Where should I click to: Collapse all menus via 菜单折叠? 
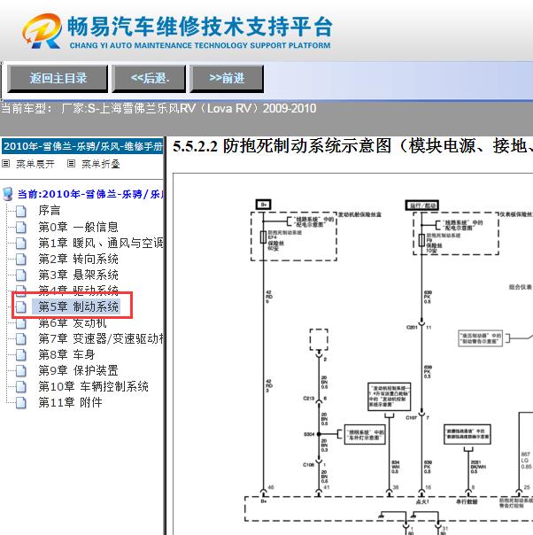[101, 164]
